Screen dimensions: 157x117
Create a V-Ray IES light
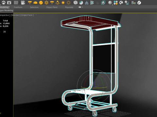tap(58, 3)
